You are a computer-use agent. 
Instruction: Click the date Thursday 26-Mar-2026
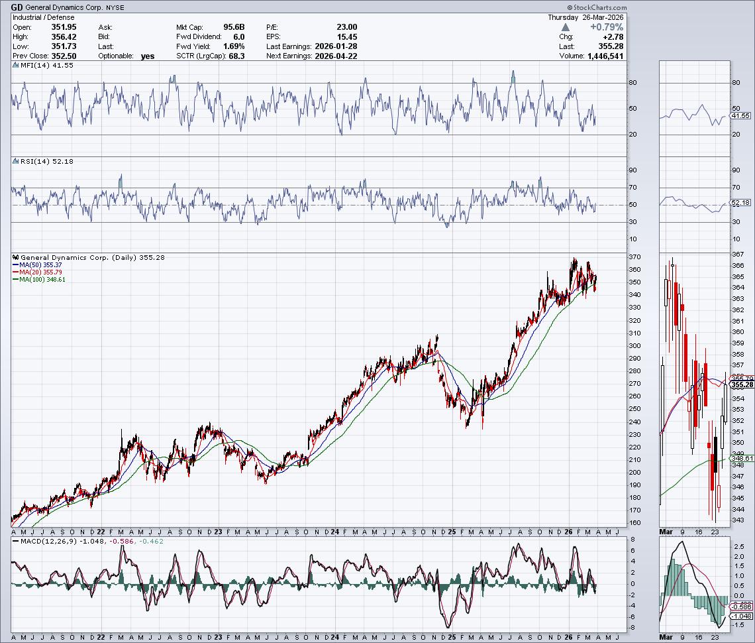(585, 17)
